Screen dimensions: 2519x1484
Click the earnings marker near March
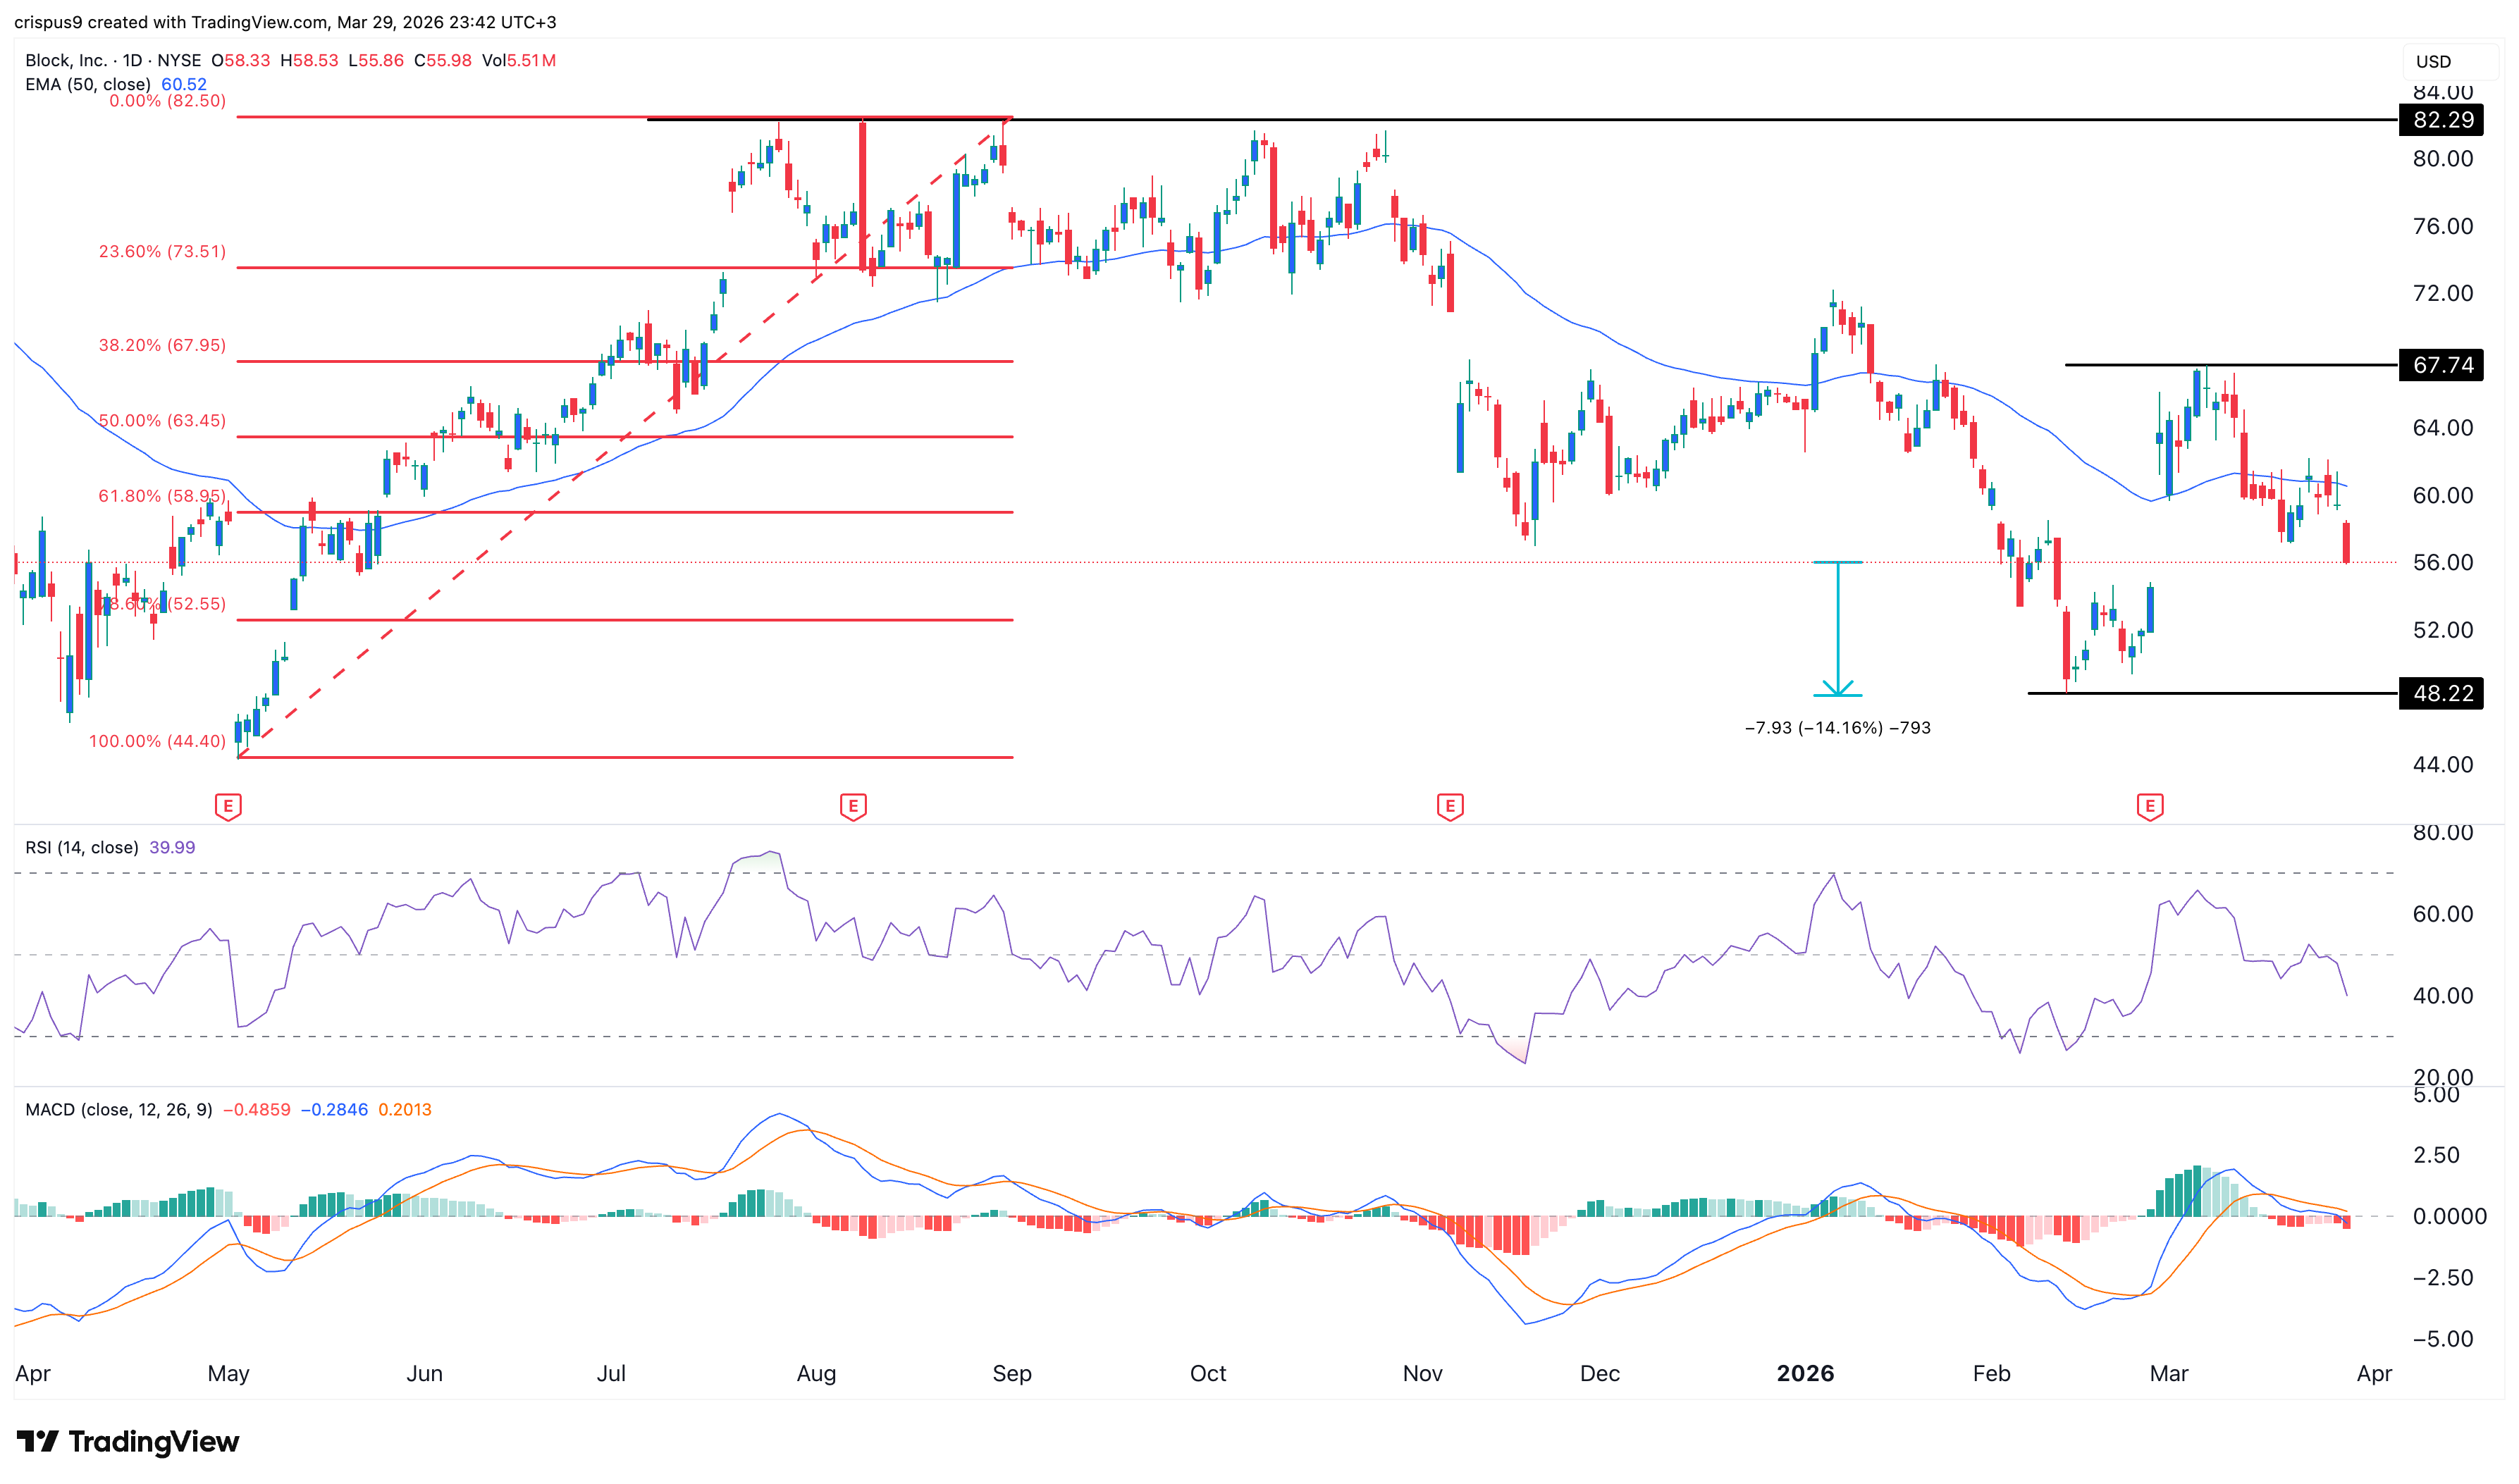coord(2150,806)
